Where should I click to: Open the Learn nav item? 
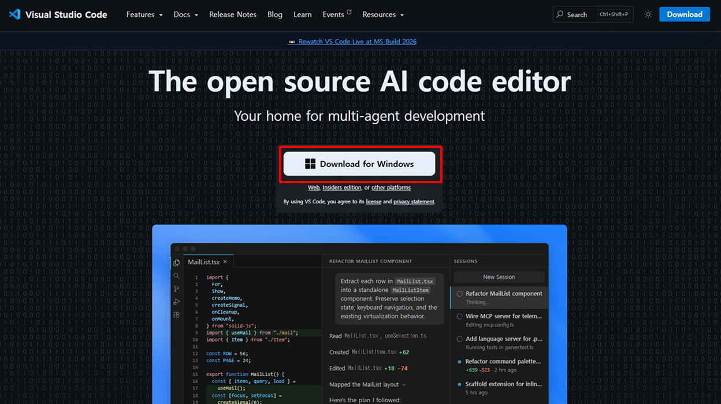click(x=302, y=14)
